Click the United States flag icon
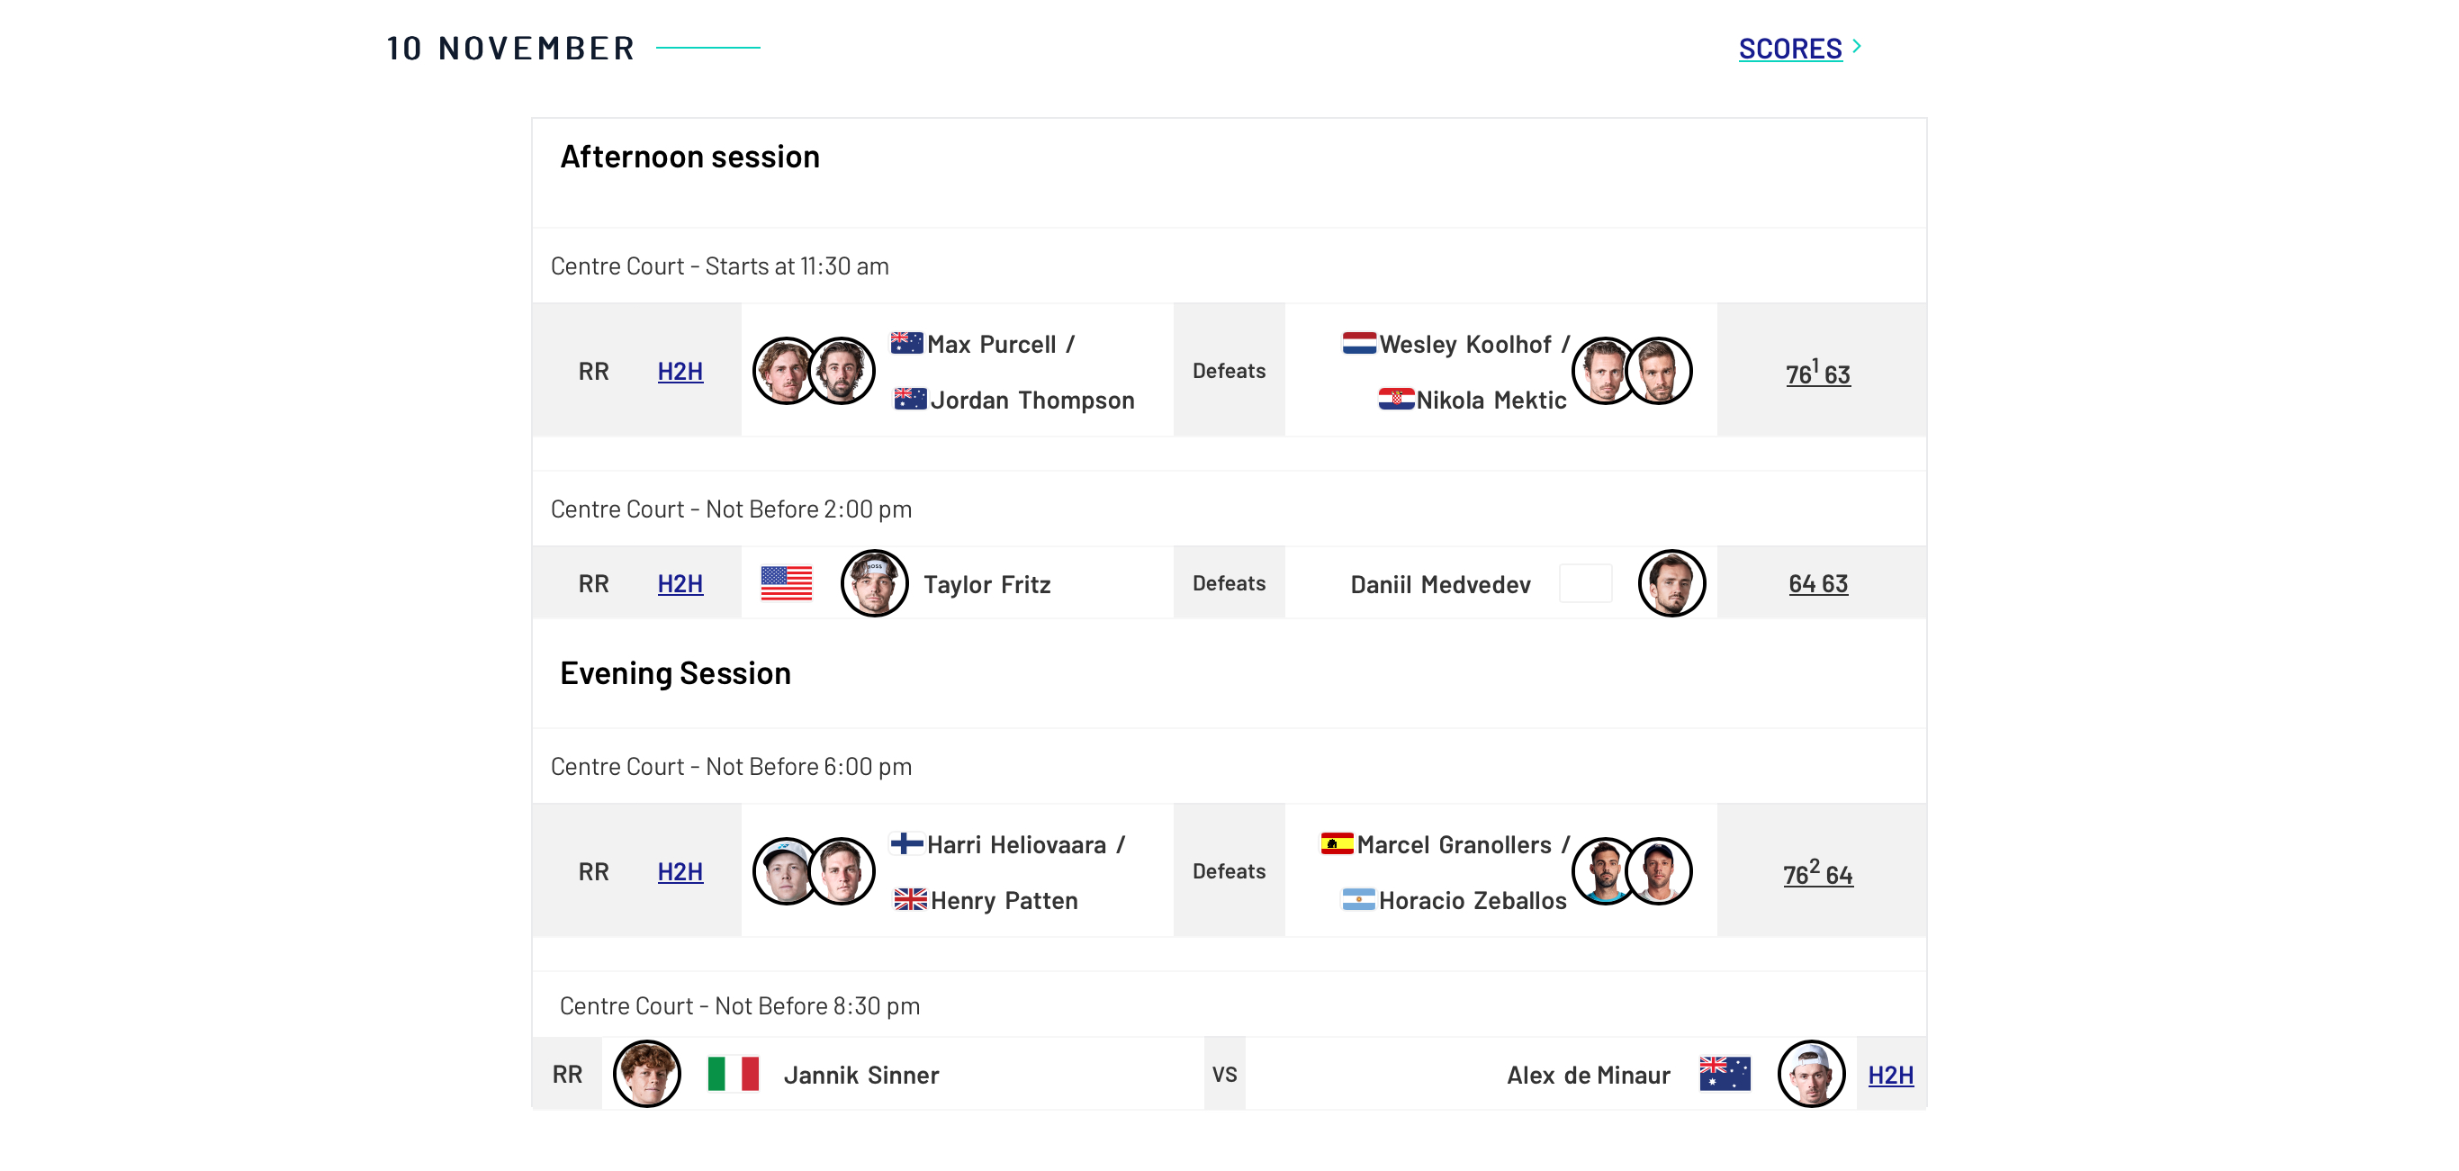The width and height of the screenshot is (2459, 1171). (x=786, y=583)
